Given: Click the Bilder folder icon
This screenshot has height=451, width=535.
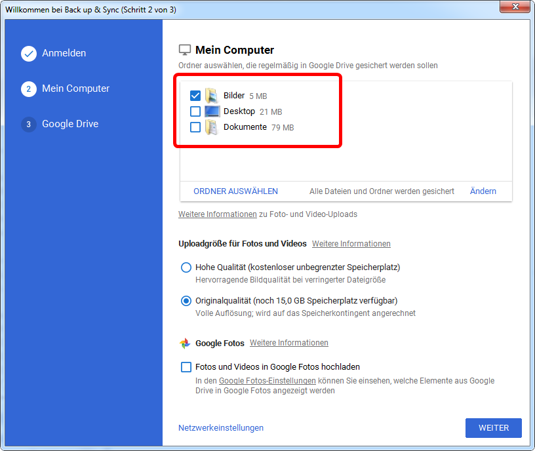Looking at the screenshot, I should click(x=212, y=96).
